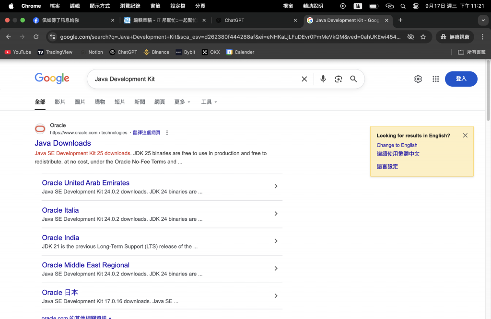
Task: View site information icon in address bar
Action: click(53, 37)
